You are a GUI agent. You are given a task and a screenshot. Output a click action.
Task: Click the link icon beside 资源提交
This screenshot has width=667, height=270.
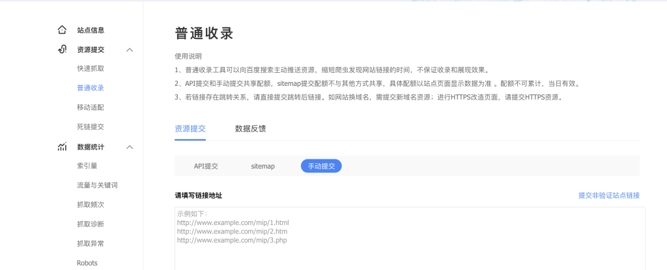tap(62, 49)
